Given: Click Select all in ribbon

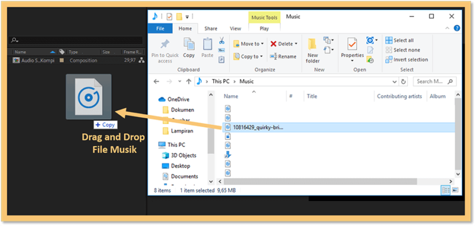Looking at the screenshot, I should [400, 40].
